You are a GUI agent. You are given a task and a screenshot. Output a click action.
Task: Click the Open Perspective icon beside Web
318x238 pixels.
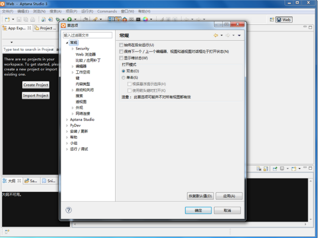click(272, 20)
